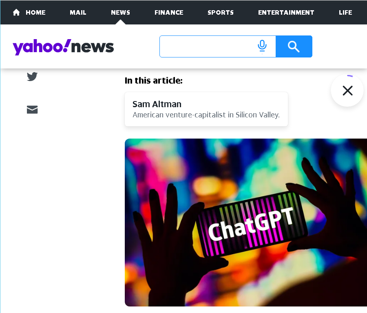367x313 pixels.
Task: Share article via Twitter bird icon
Action: click(x=32, y=77)
